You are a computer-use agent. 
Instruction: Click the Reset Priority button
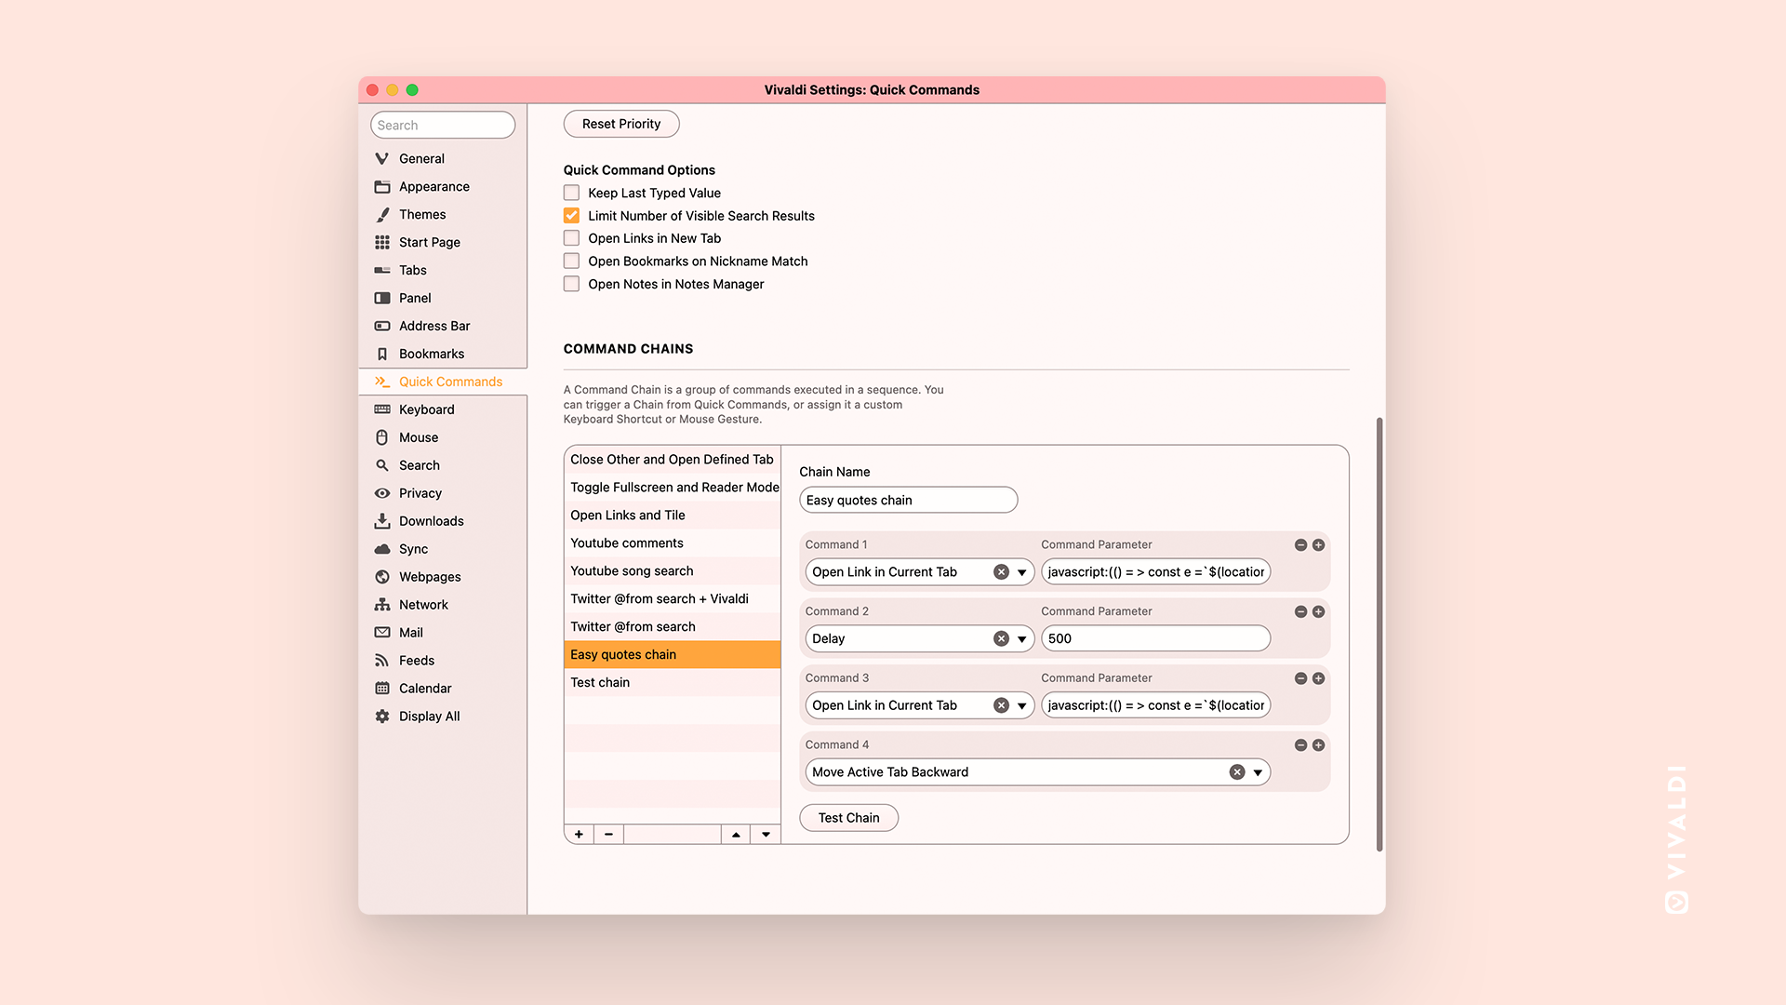[x=621, y=124]
